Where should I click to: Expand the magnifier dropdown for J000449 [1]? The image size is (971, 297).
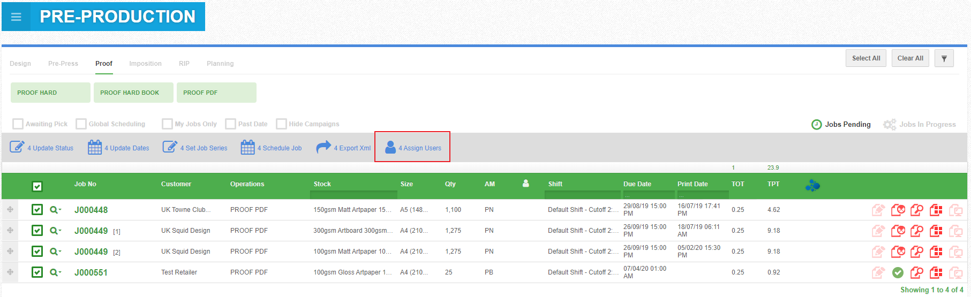(x=56, y=231)
